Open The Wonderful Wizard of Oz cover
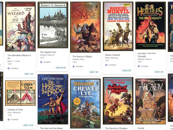The width and height of the screenshot is (173, 130). (x=20, y=27)
